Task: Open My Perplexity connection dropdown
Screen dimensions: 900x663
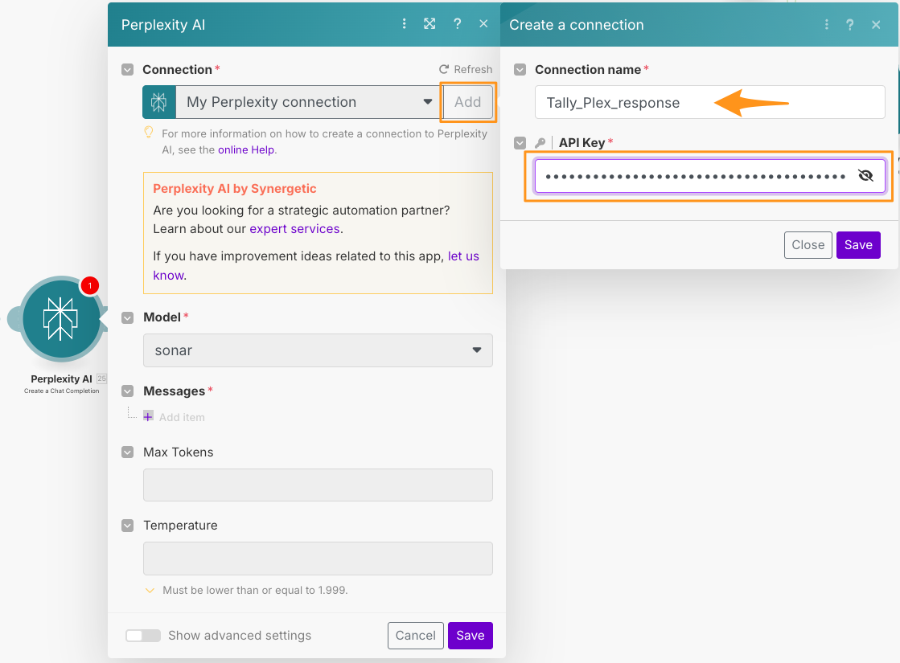Action: click(x=310, y=102)
